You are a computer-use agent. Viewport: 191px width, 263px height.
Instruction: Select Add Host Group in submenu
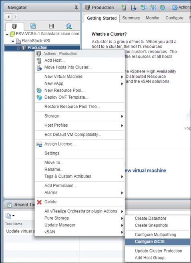[157, 258]
